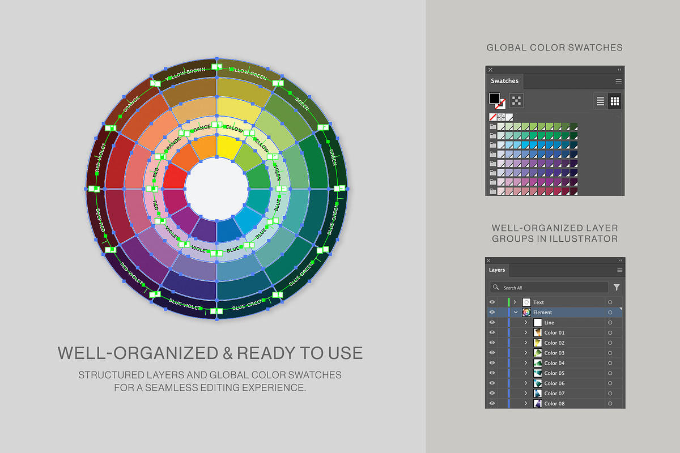Click the Color 02 layer thumbnail

click(538, 343)
